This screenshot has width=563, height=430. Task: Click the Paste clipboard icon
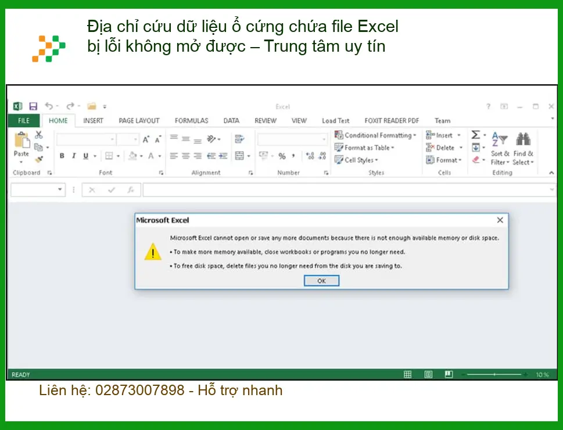(x=21, y=140)
